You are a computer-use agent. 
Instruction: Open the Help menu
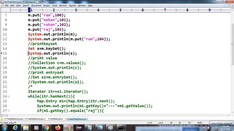90,5
